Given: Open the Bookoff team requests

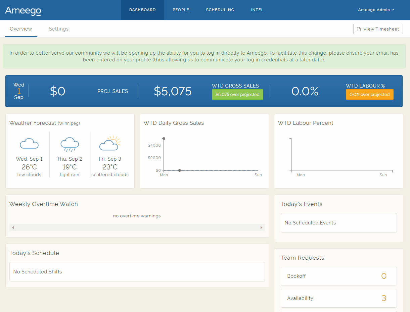Looking at the screenshot, I should 338,276.
